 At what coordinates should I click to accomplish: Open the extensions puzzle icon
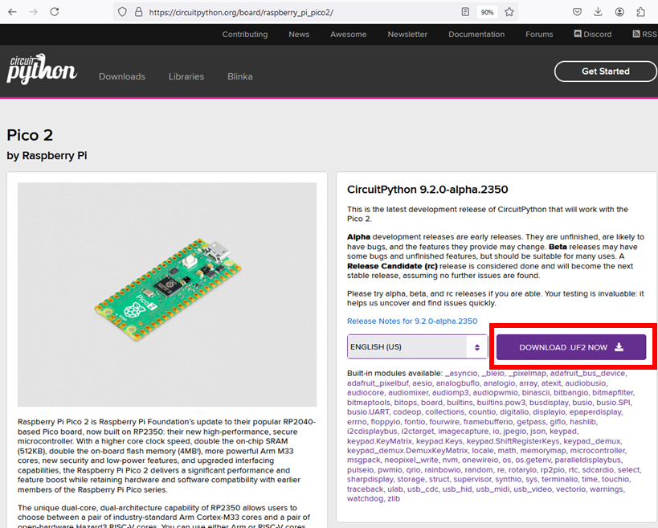point(640,12)
